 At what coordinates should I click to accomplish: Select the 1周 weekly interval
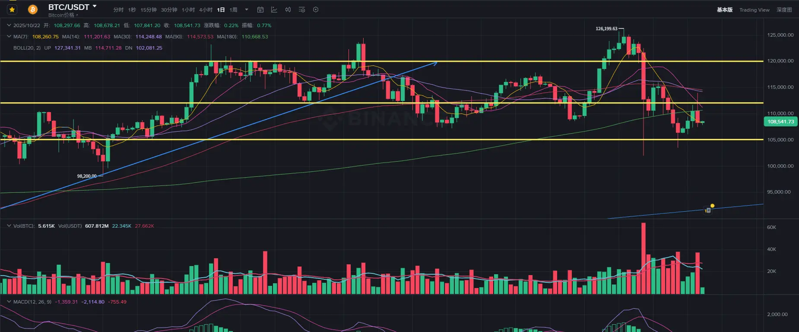tap(233, 10)
